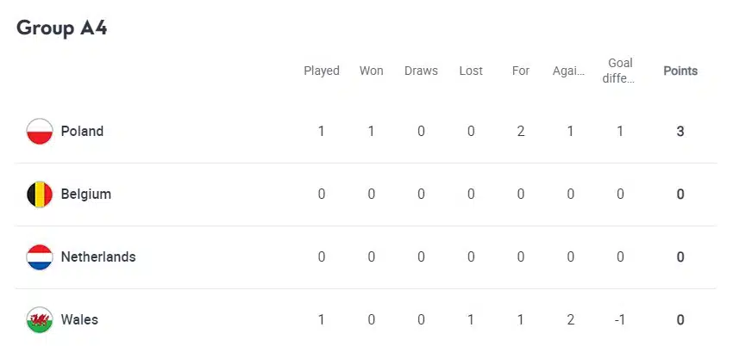
Task: Click the truncated Against column header
Action: [x=569, y=71]
